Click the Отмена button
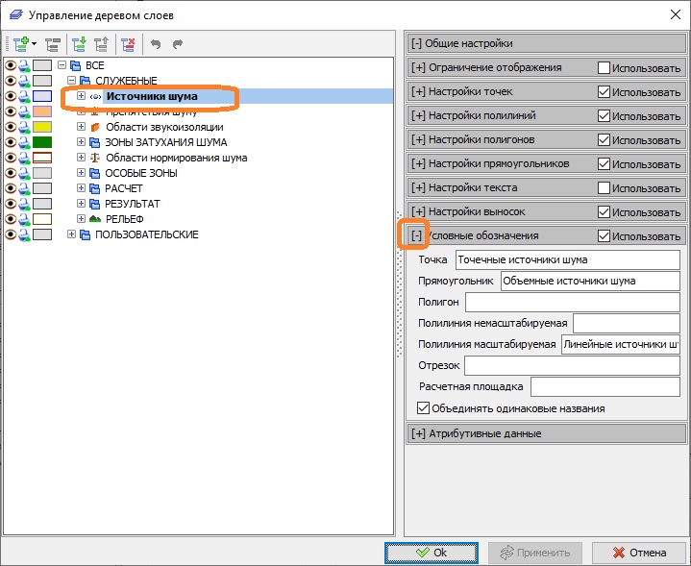The image size is (691, 566). [638, 553]
